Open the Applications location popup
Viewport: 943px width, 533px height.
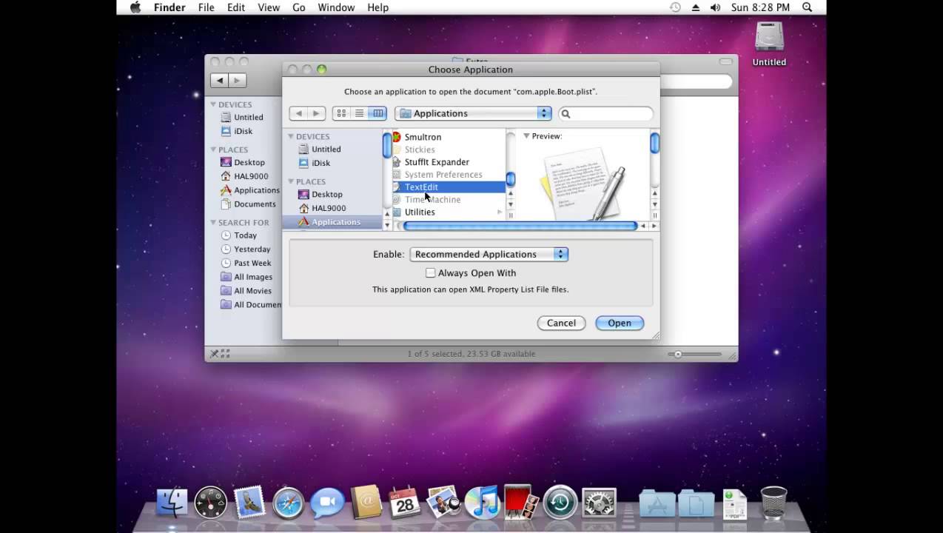pyautogui.click(x=474, y=113)
